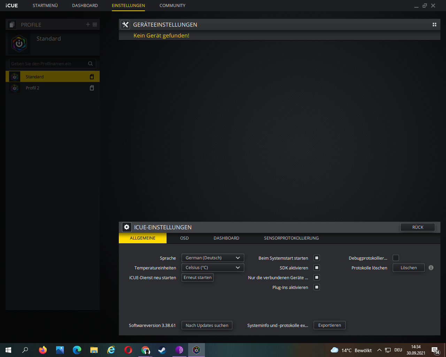Image resolution: width=446 pixels, height=357 pixels.
Task: Click the device settings wrench icon
Action: point(125,24)
